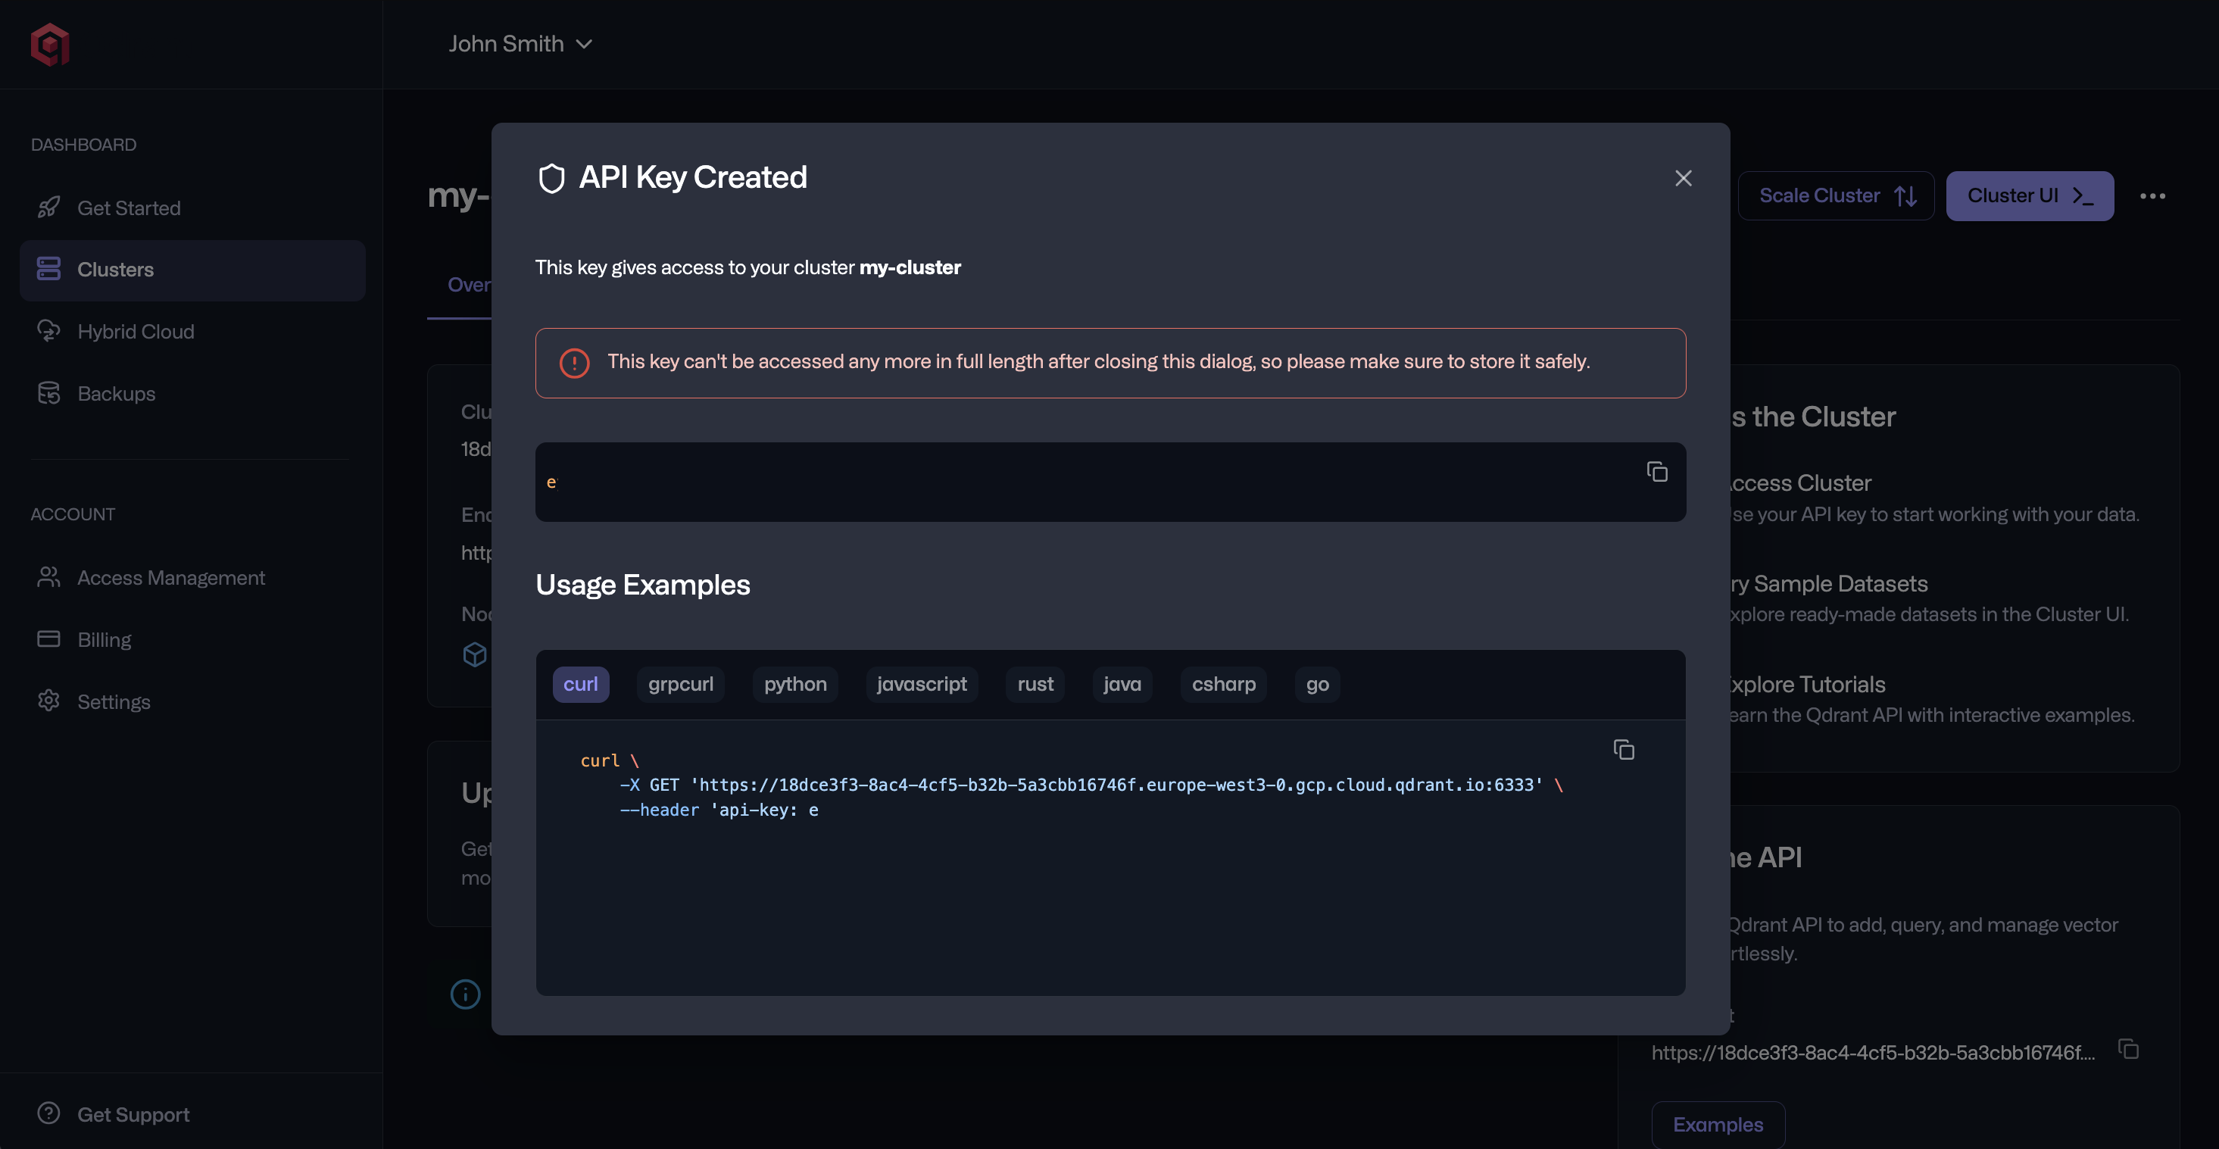
Task: Show the javascript usage example
Action: point(921,684)
